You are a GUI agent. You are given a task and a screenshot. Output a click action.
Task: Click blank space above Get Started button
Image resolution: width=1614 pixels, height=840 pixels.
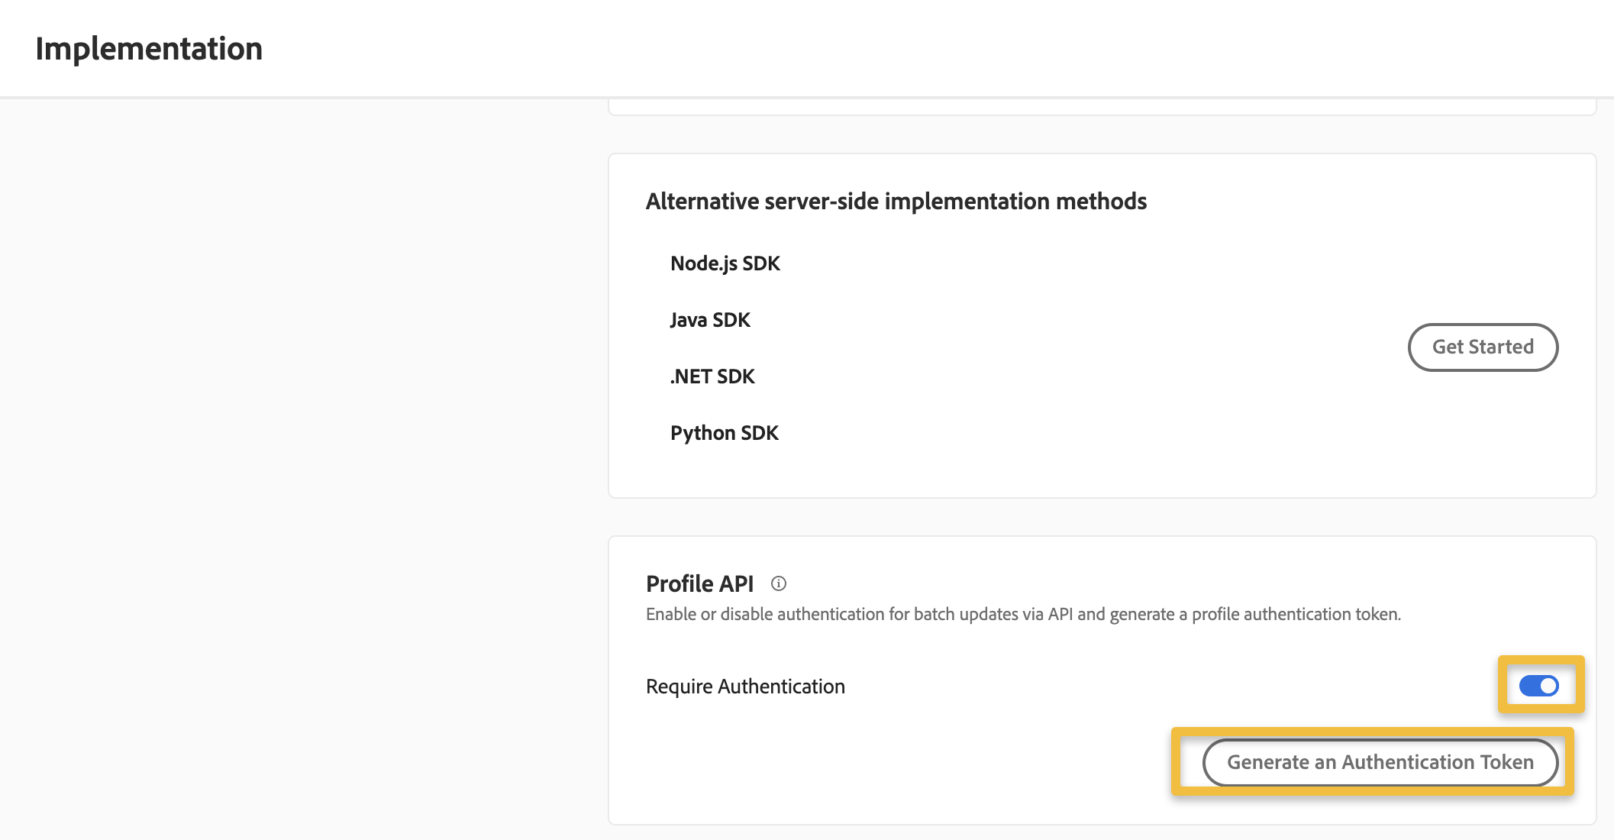tap(1483, 260)
